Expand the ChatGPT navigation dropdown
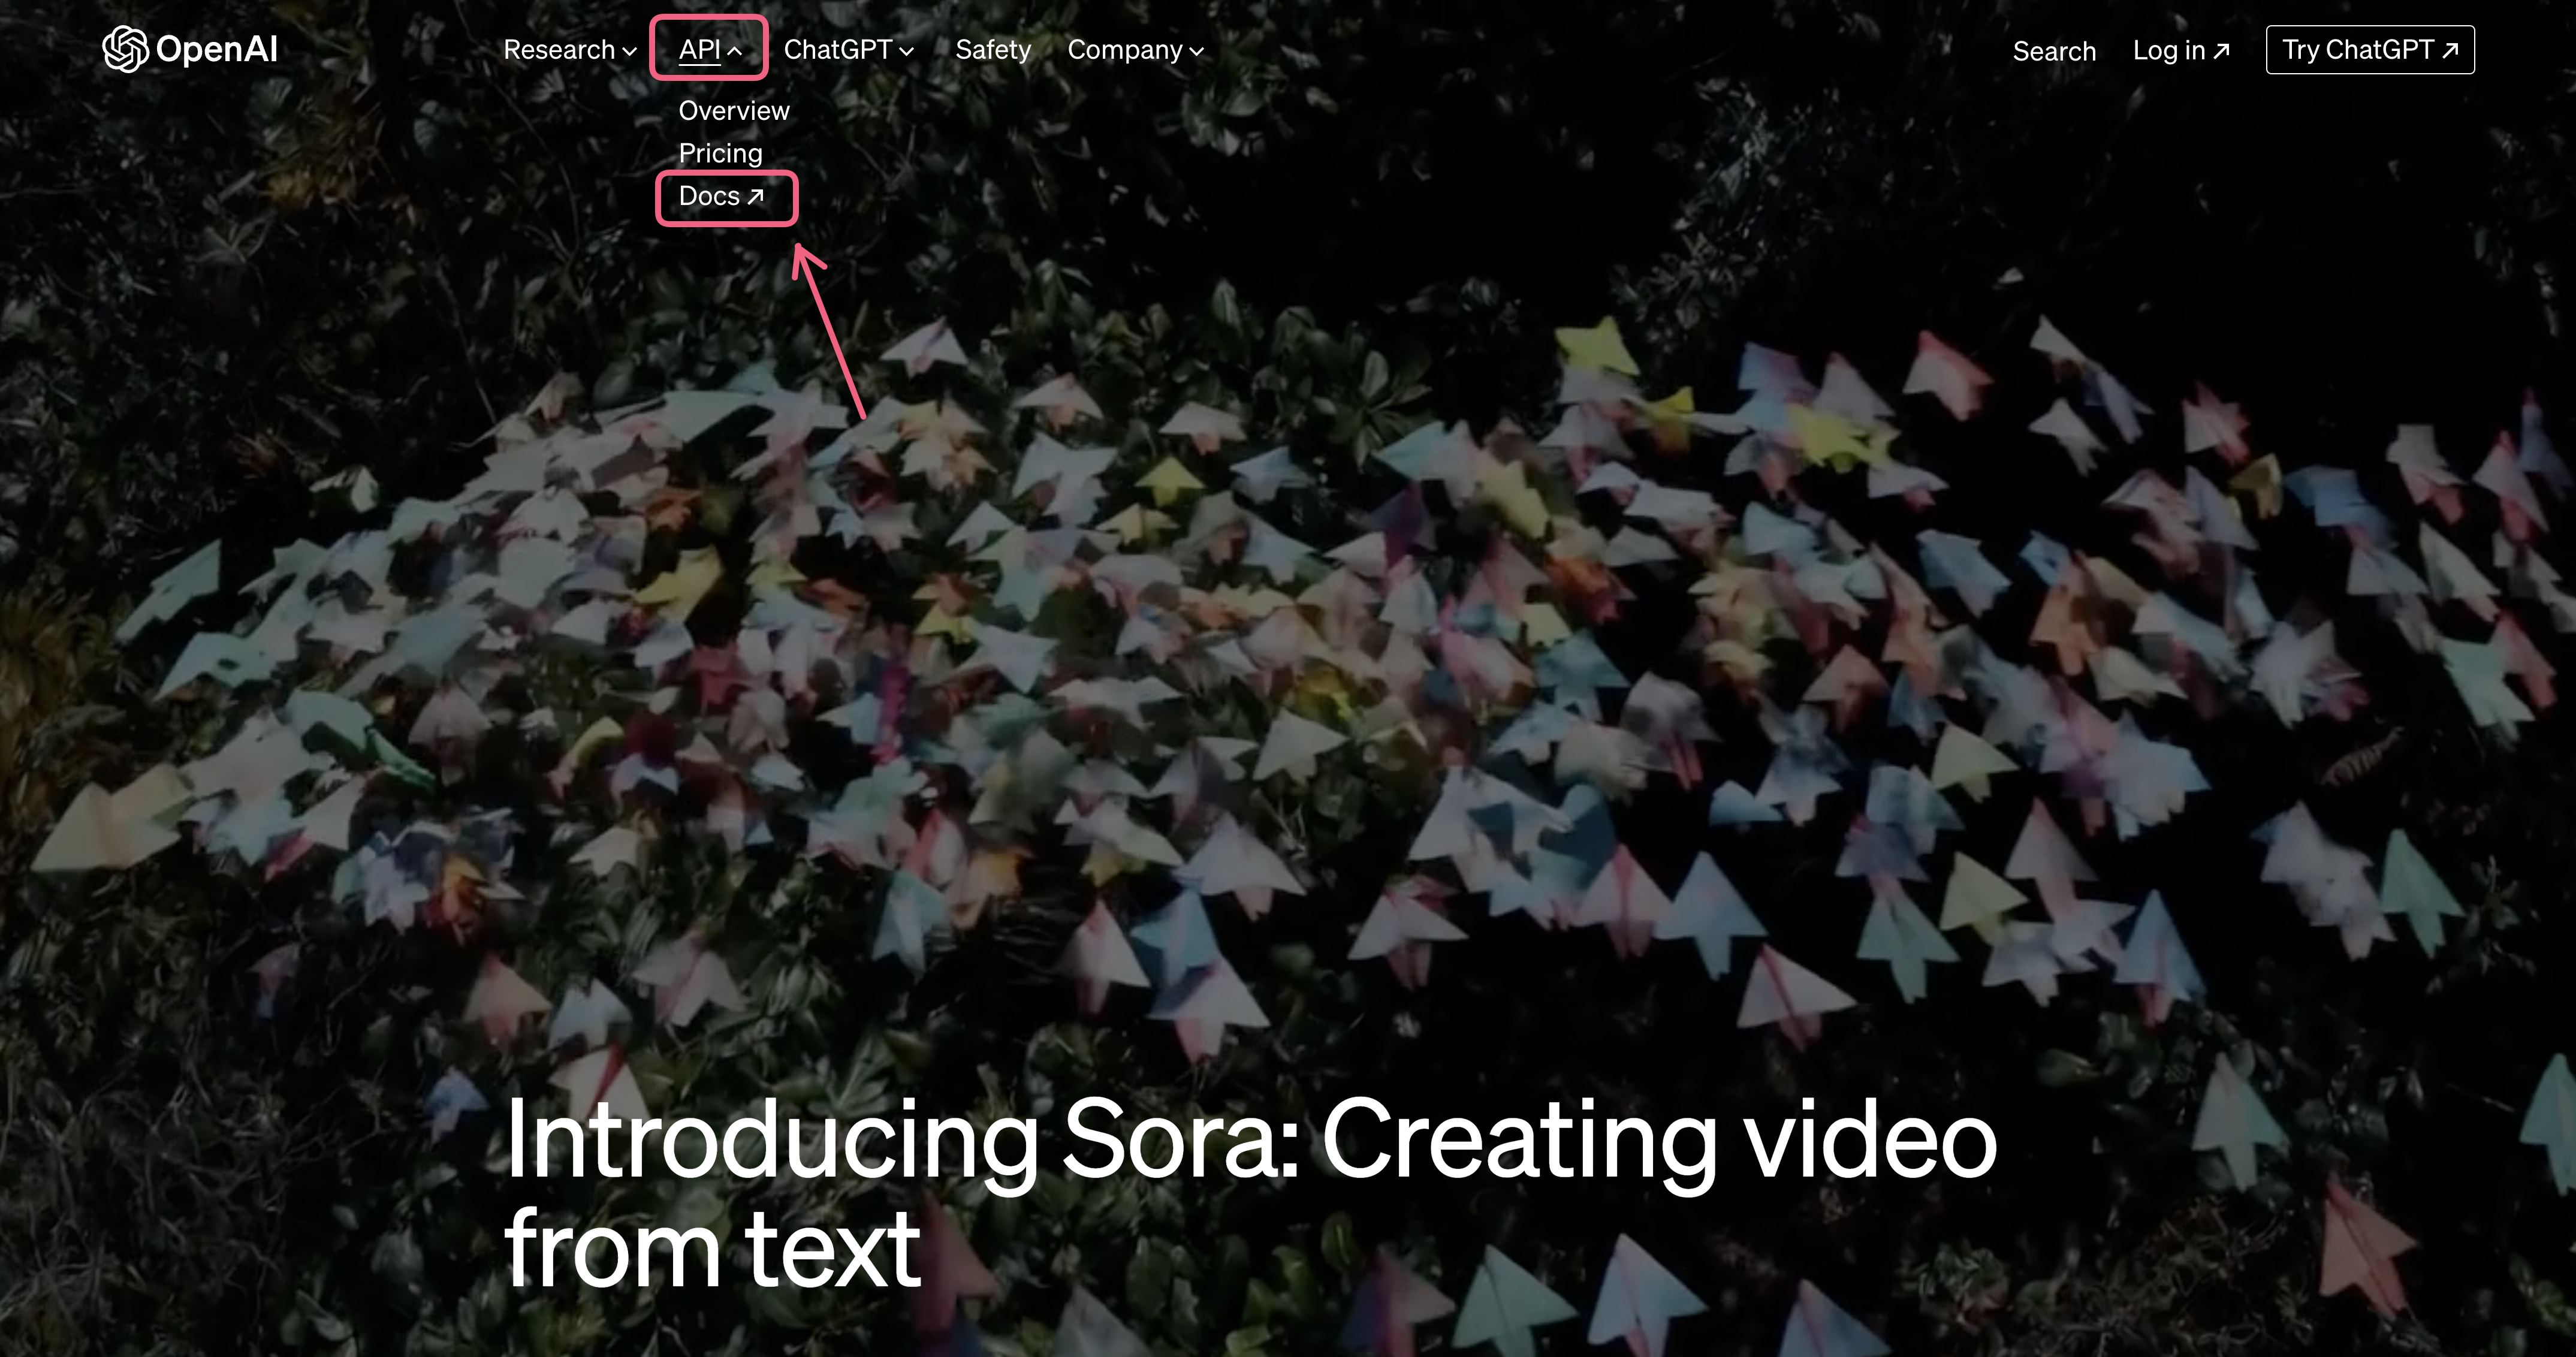The image size is (2576, 1357). (x=838, y=50)
